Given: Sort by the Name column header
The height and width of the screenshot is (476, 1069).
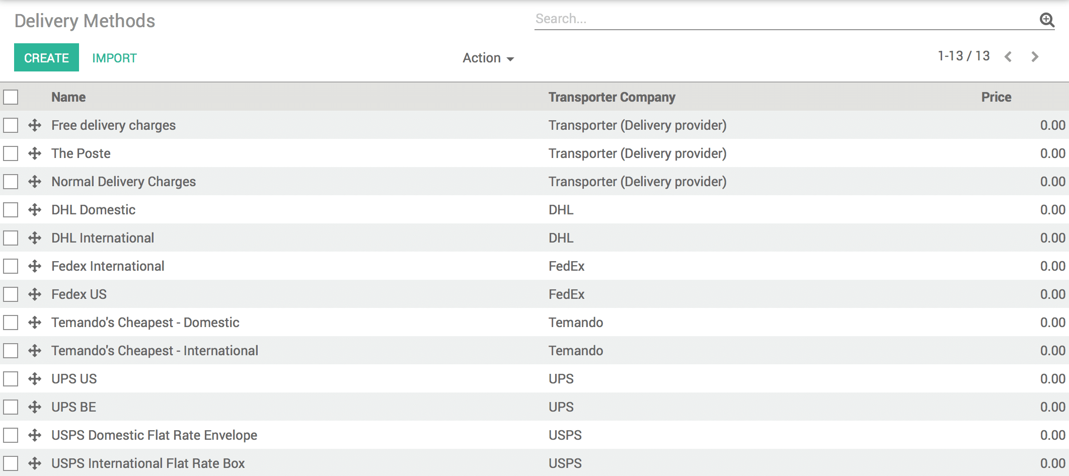Looking at the screenshot, I should (68, 97).
